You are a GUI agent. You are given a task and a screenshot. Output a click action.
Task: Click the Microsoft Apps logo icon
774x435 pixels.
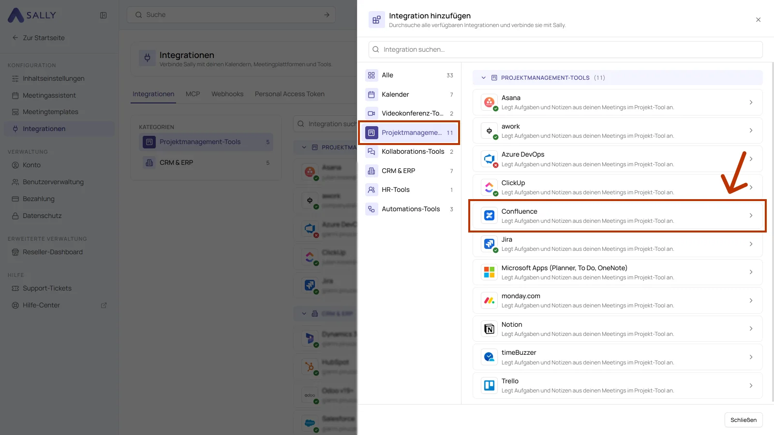pyautogui.click(x=489, y=272)
